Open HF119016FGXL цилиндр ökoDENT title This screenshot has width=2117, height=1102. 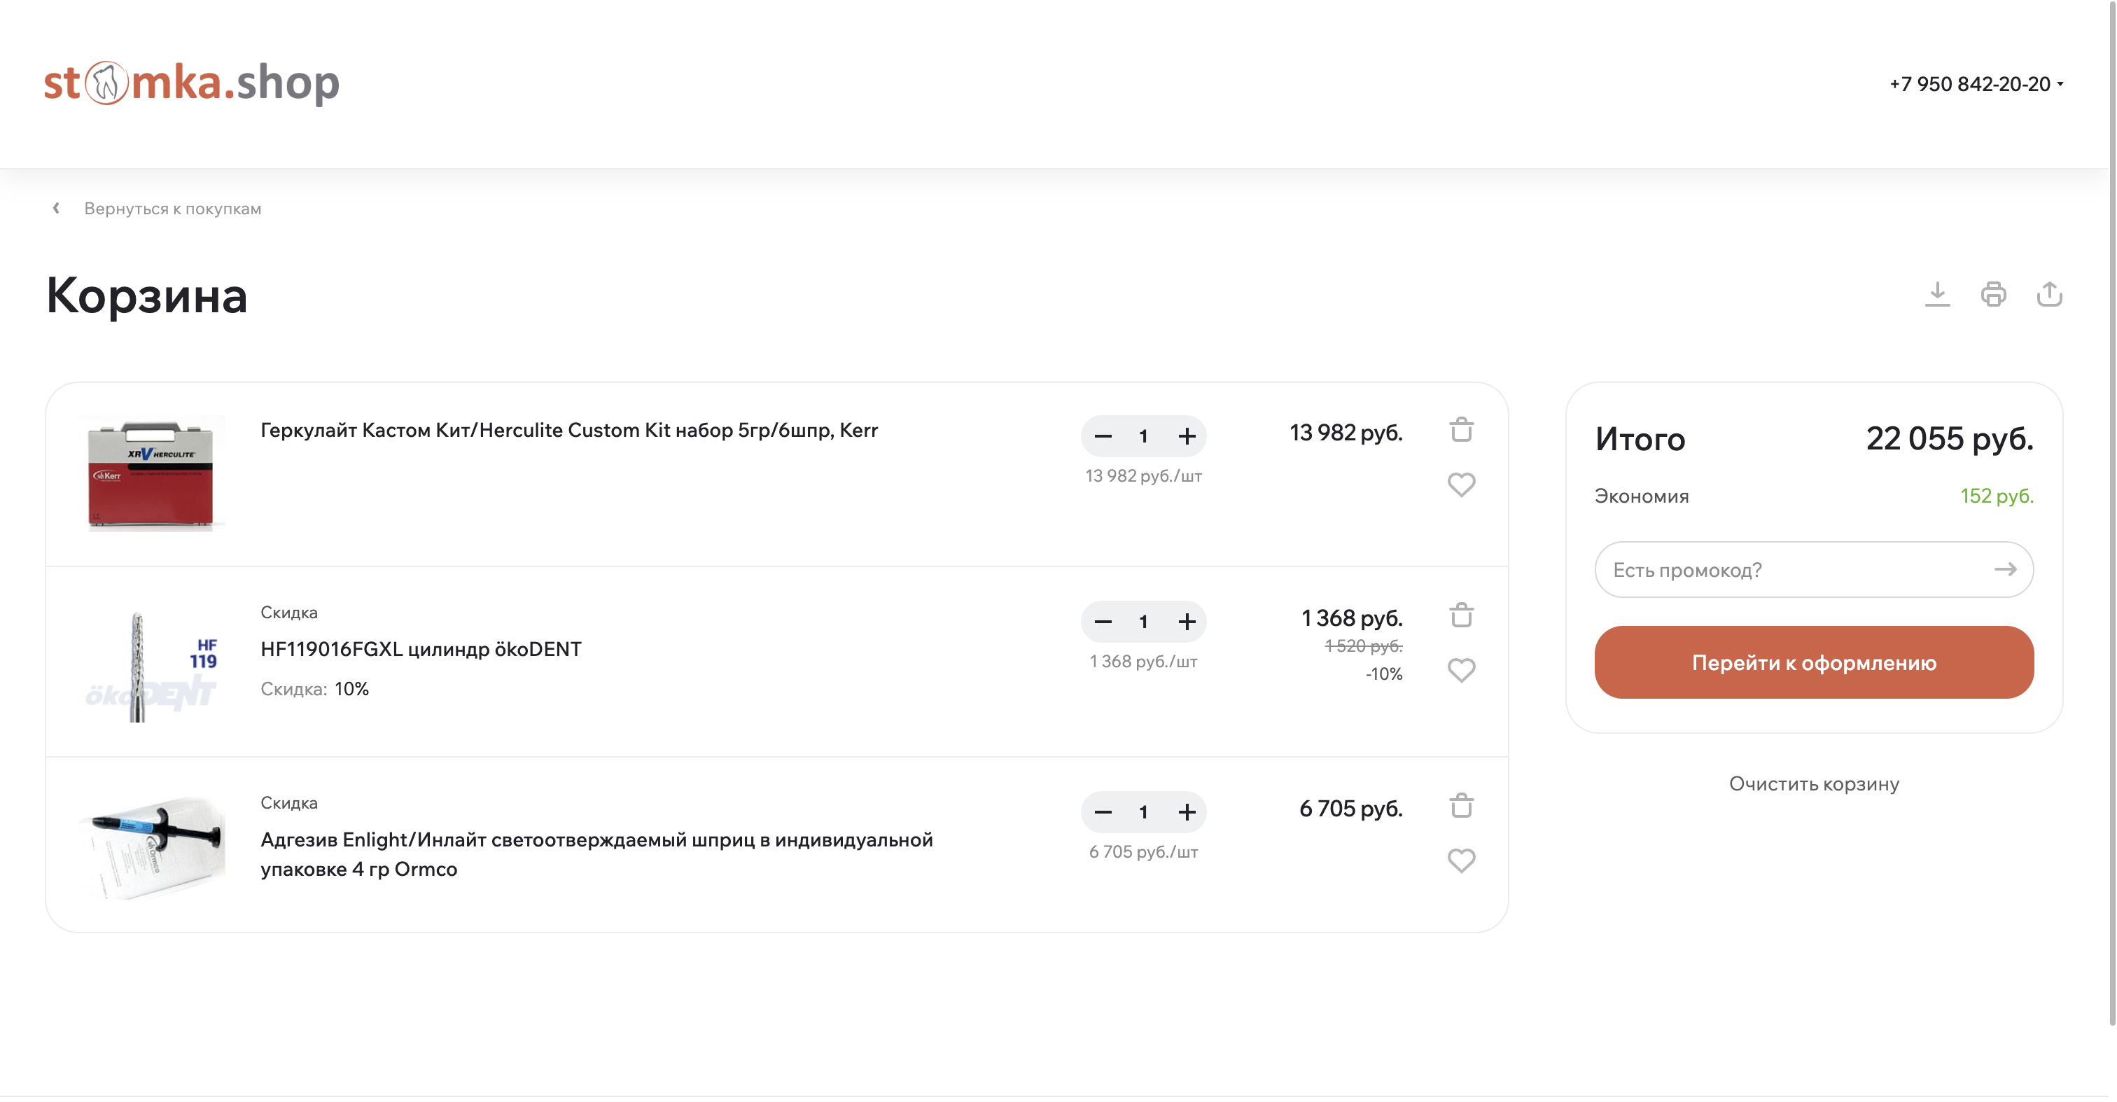(x=421, y=649)
